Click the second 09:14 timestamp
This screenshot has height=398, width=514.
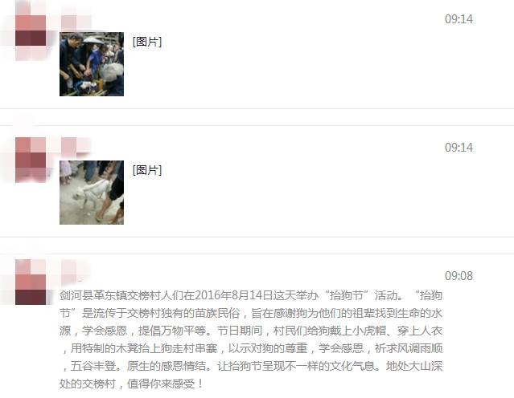[x=458, y=148]
